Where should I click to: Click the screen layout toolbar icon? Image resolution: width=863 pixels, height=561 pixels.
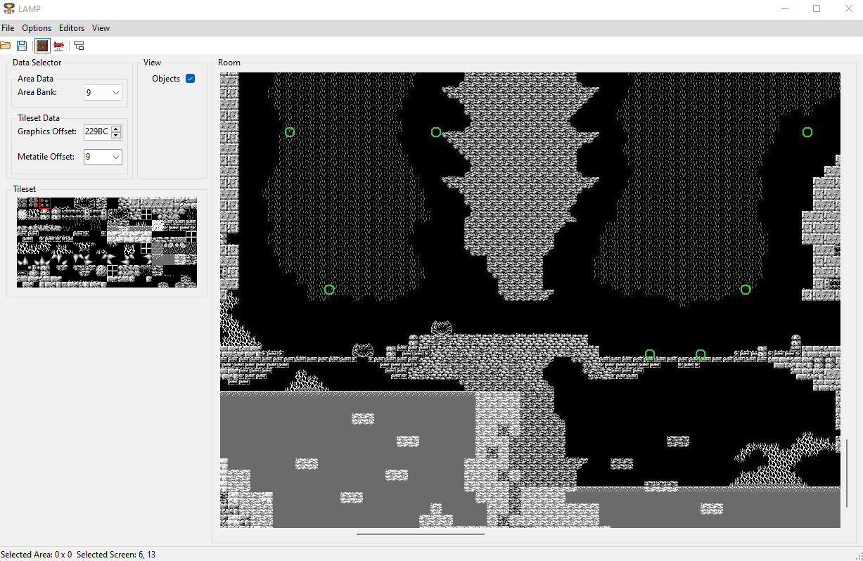(x=79, y=46)
